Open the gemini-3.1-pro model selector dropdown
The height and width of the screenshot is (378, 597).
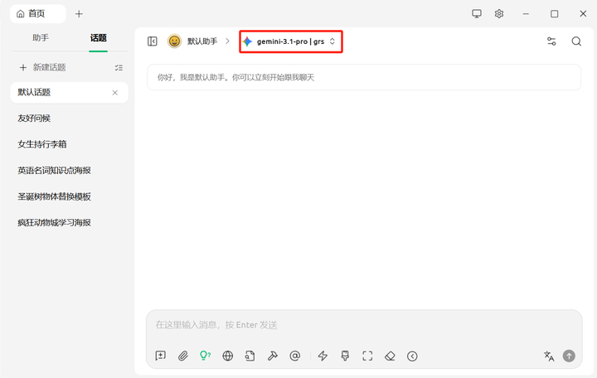coord(290,41)
